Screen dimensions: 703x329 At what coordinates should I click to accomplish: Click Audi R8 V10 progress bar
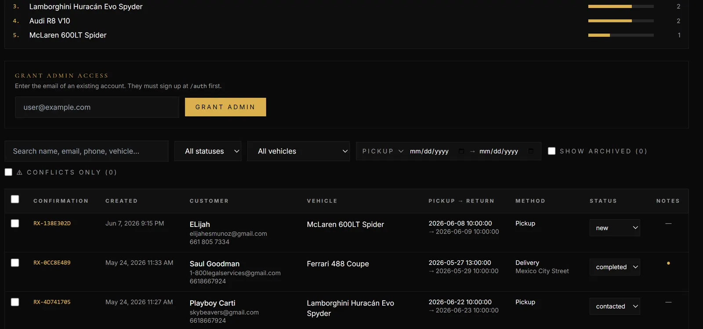[621, 21]
